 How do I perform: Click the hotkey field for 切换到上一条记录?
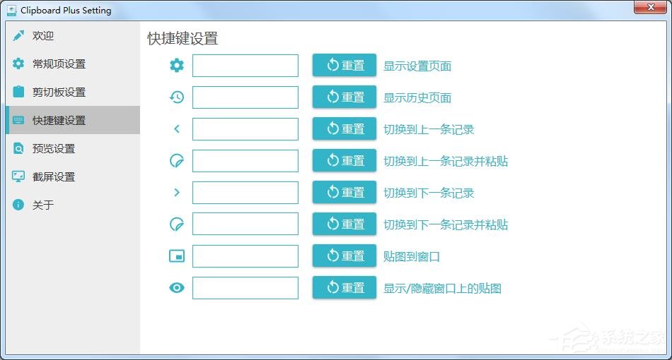pyautogui.click(x=245, y=129)
